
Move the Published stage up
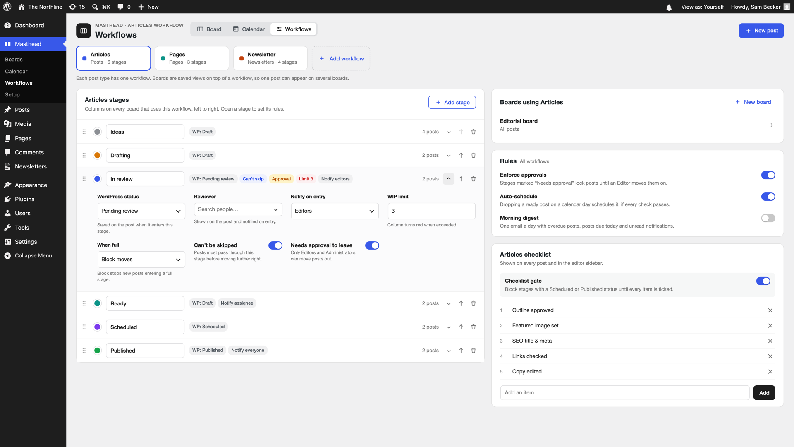[461, 351]
